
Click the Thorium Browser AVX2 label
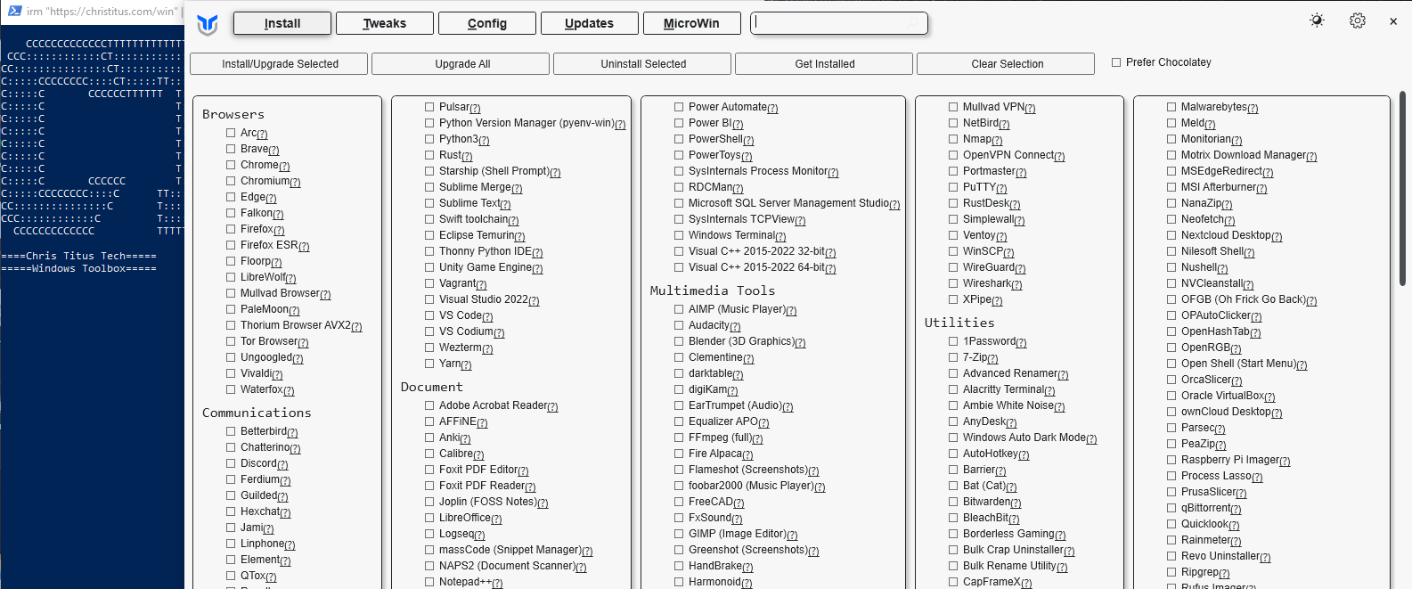pos(296,325)
